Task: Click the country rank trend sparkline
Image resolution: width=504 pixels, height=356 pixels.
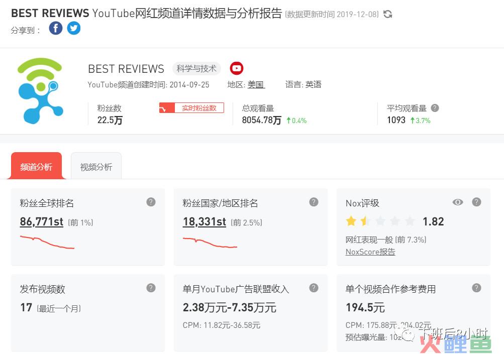Action: [210, 242]
